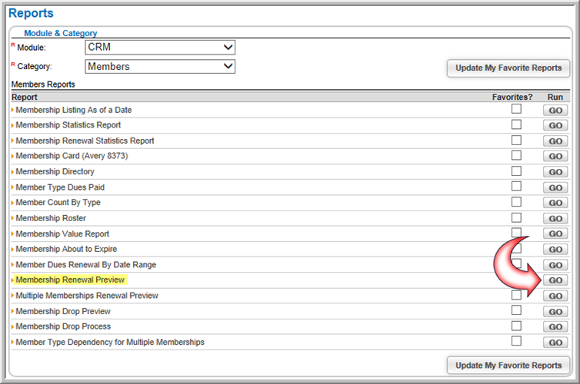
Task: Check favorite for Membership Roster
Action: [x=516, y=217]
